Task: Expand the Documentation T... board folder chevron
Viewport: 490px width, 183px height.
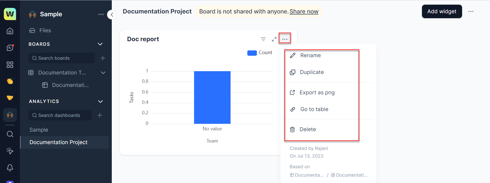Action: (x=103, y=73)
